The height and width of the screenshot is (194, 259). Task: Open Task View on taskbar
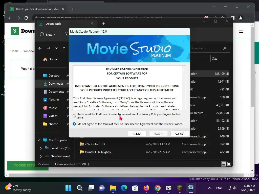(91, 188)
